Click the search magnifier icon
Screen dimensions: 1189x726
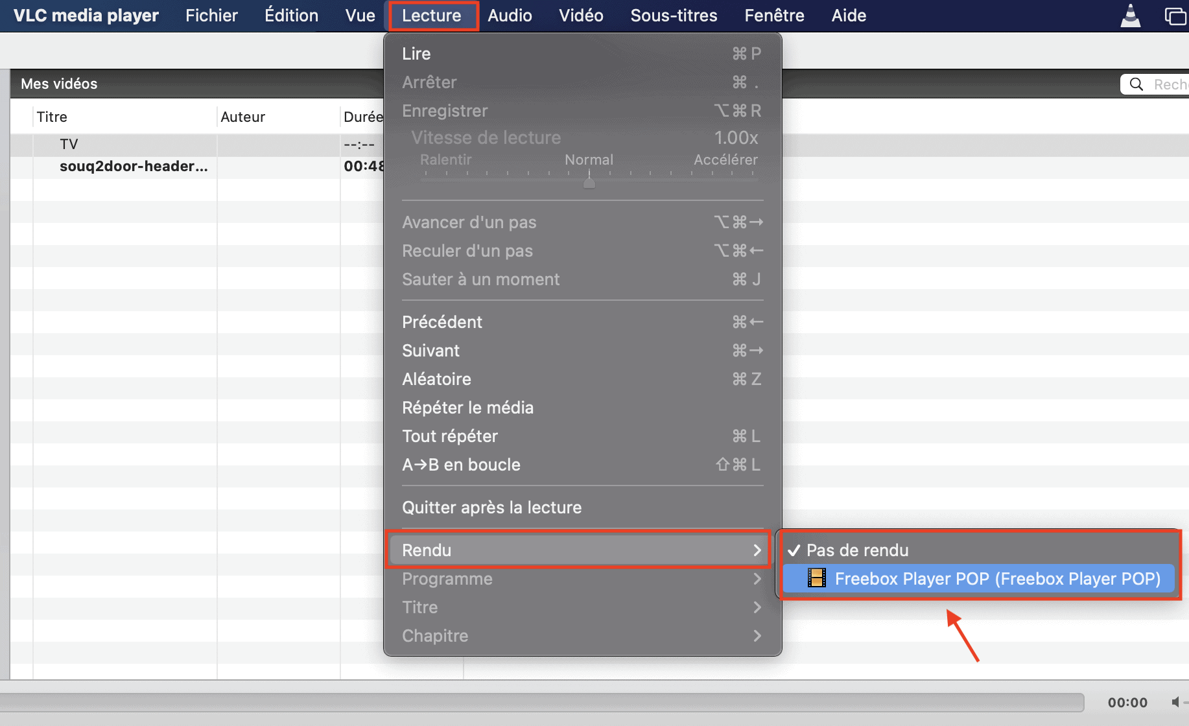1136,84
